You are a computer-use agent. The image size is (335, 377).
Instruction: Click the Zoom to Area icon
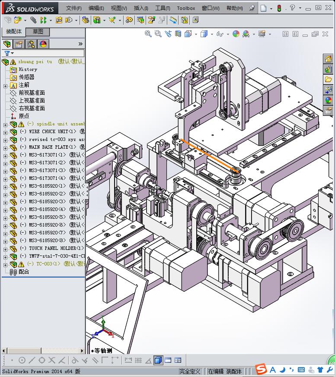pyautogui.click(x=158, y=34)
